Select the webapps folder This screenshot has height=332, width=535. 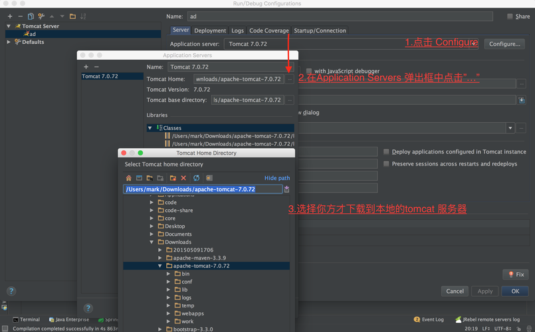click(193, 313)
